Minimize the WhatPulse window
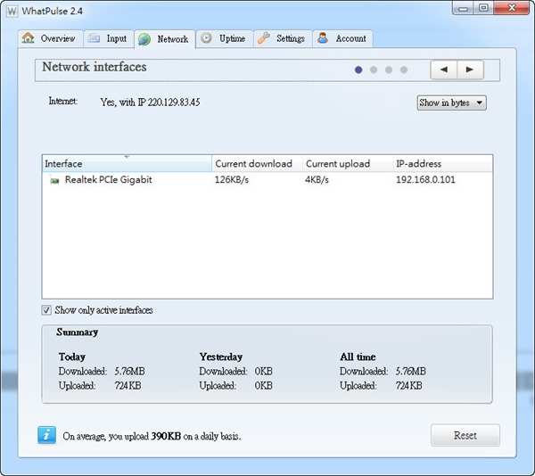 [463, 8]
